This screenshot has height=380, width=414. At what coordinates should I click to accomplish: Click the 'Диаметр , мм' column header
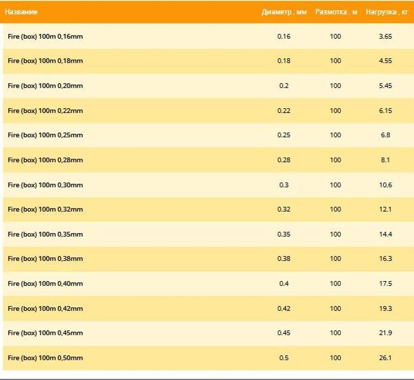[x=284, y=12]
